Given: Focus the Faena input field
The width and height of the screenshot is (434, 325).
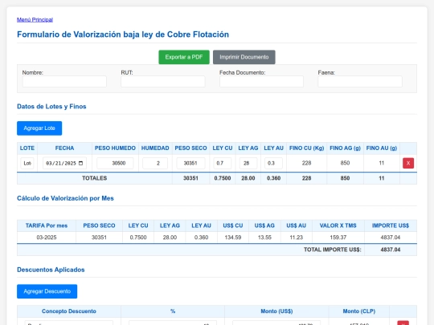Looking at the screenshot, I should coord(360,82).
